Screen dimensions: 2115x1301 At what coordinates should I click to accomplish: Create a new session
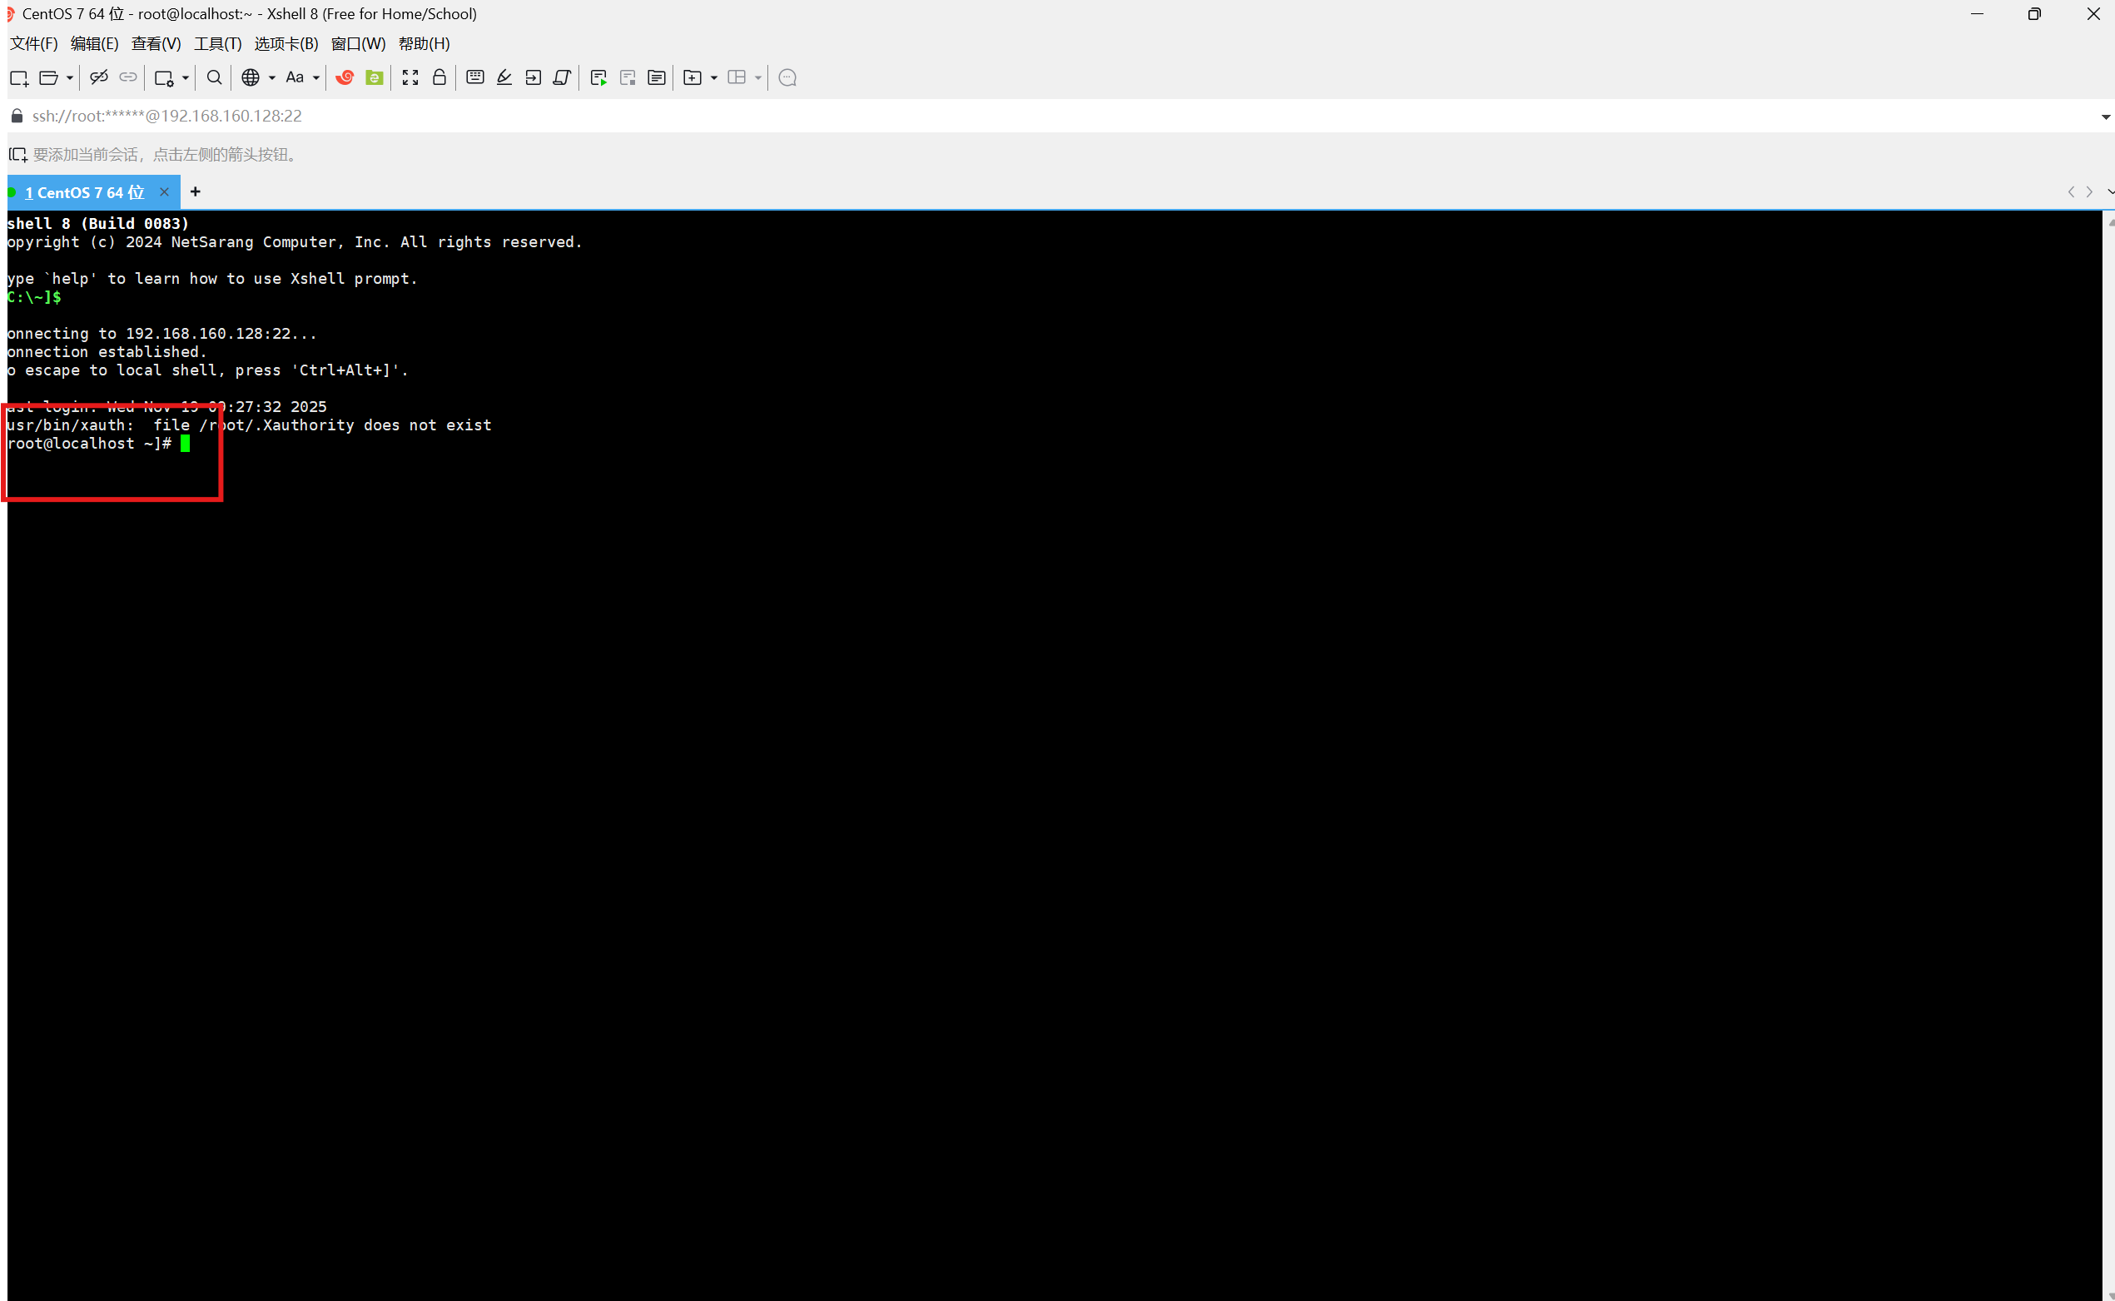point(19,77)
